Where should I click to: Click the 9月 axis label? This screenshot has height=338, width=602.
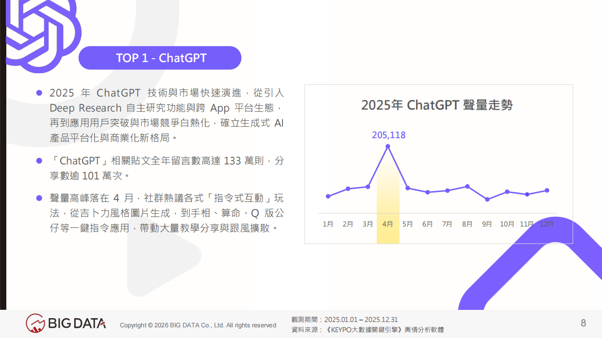coord(487,224)
